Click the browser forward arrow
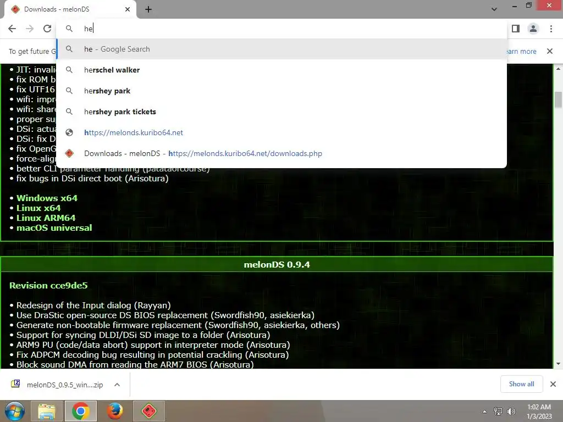The width and height of the screenshot is (563, 422). (30, 29)
